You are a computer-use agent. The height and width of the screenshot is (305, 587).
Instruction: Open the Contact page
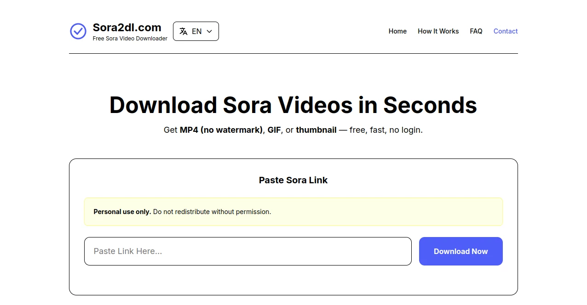505,31
